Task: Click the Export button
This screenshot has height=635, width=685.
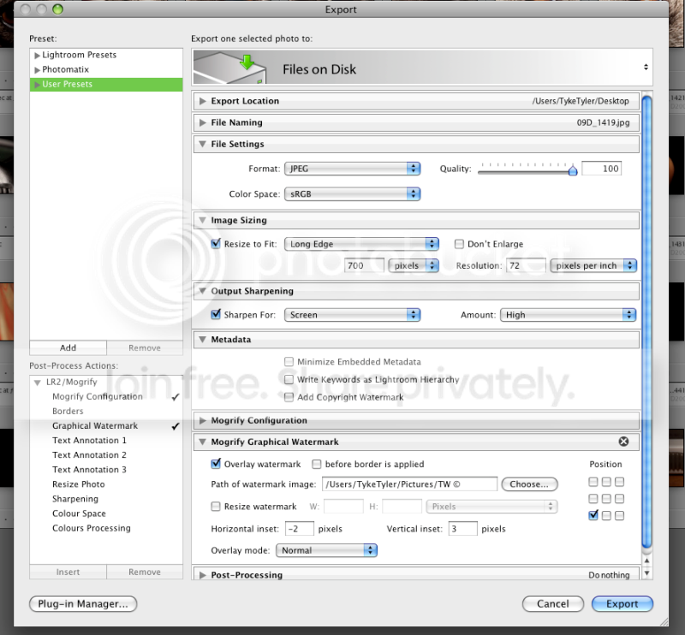Action: coord(622,603)
